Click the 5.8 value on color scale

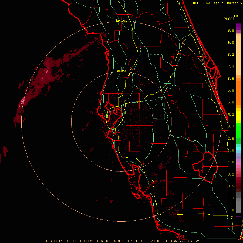point(231,90)
